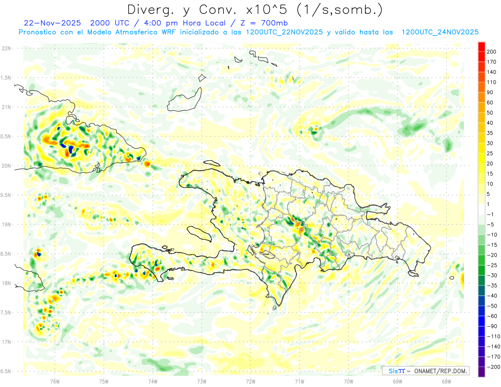The width and height of the screenshot is (501, 387).
Task: Click the -200 value on the color scale
Action: (493, 367)
